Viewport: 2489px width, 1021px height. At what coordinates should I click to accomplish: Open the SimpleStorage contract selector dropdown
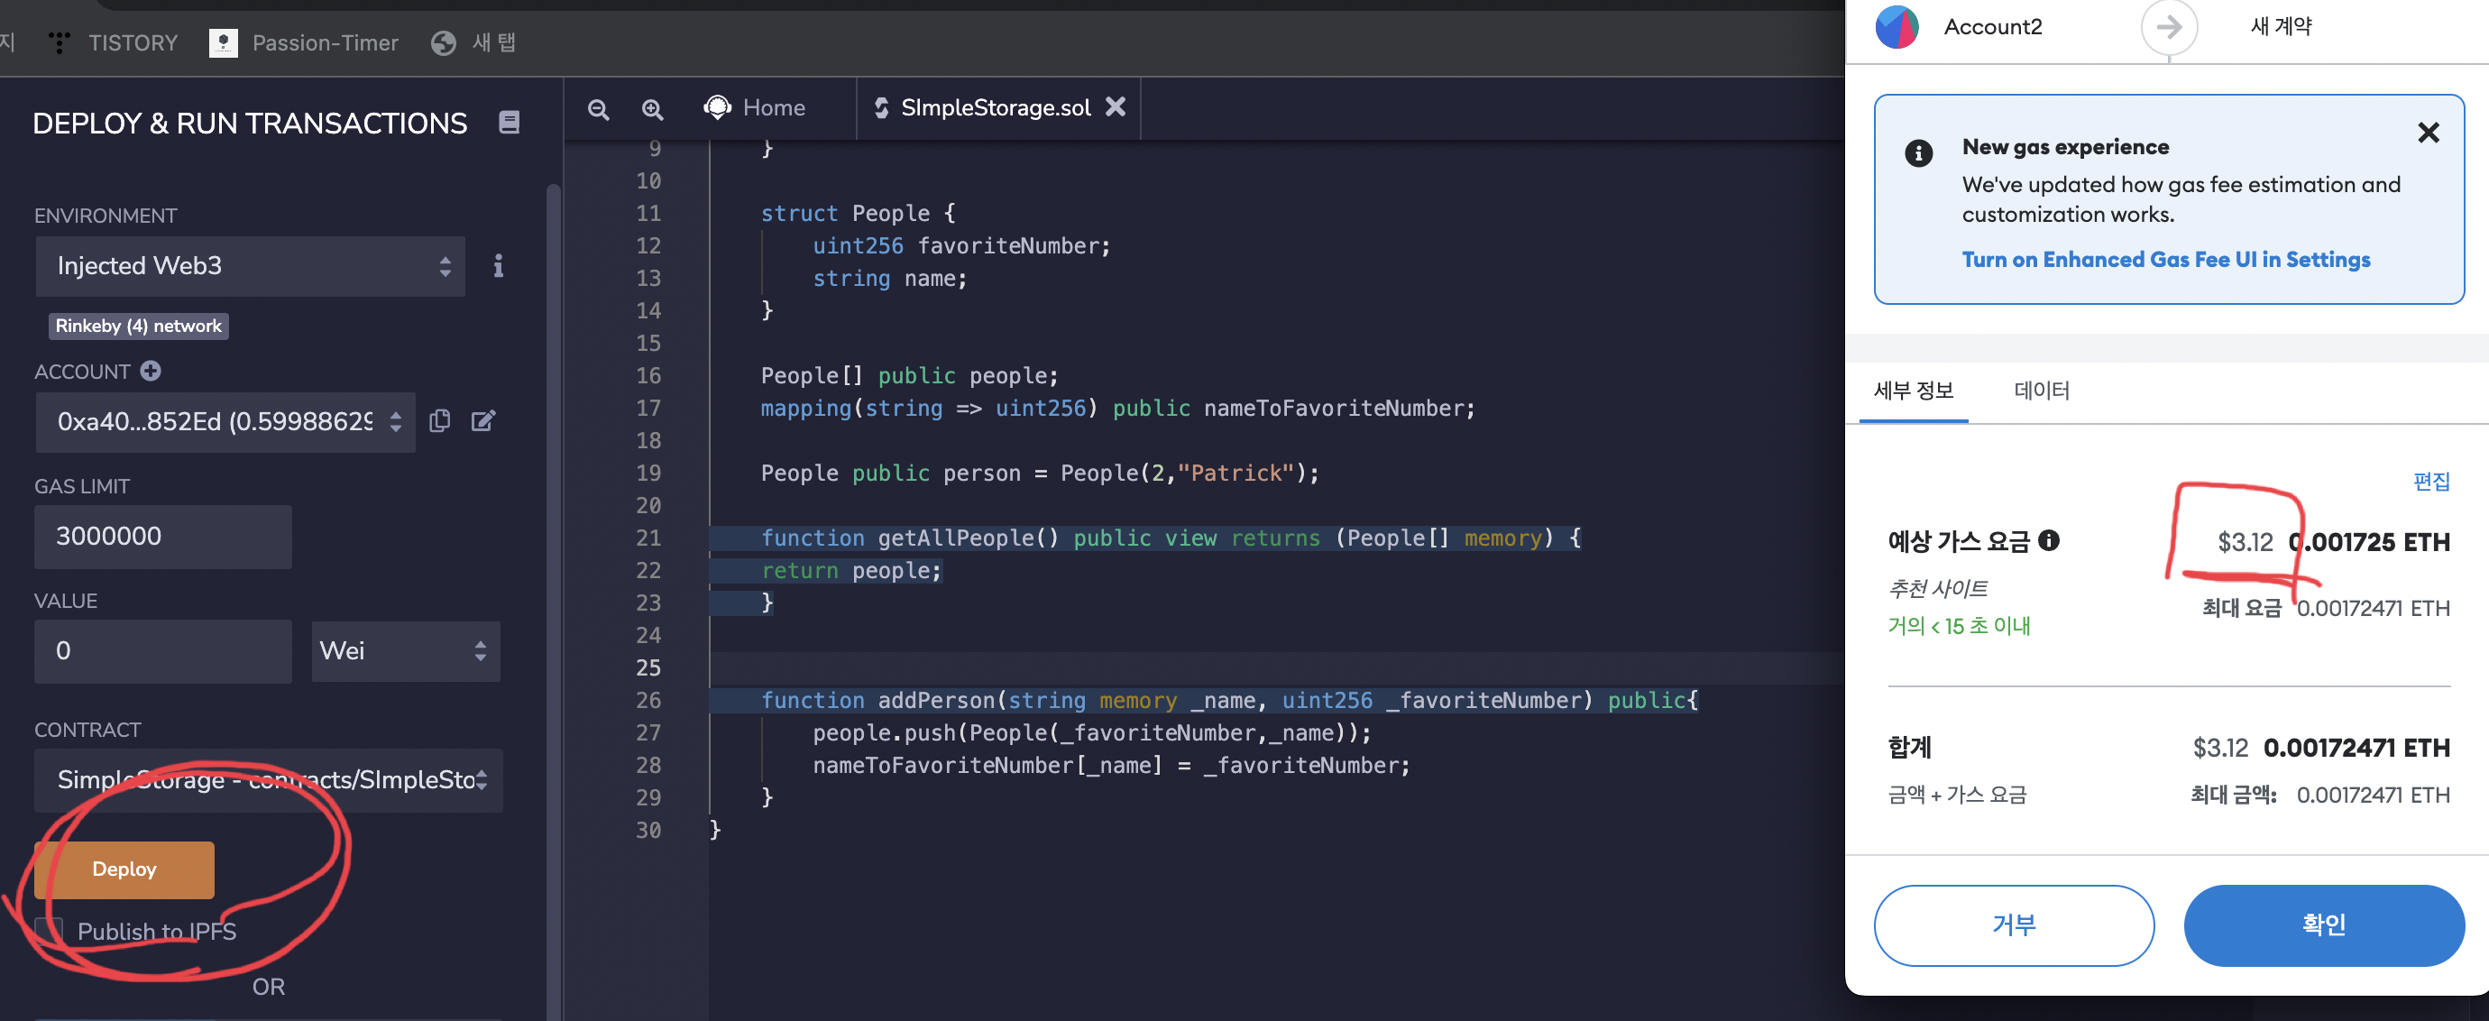click(x=268, y=779)
